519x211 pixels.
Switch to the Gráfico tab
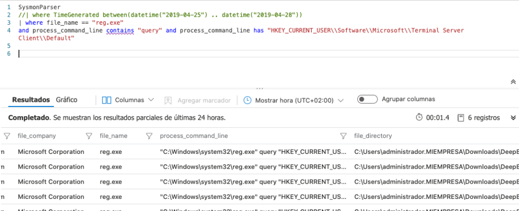pos(66,100)
